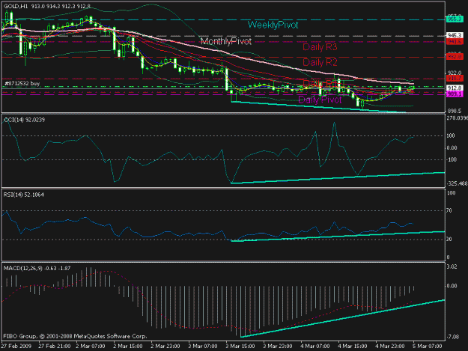Click the 955.3 weekly pivot price tag
This screenshot has height=351, width=468.
point(455,19)
